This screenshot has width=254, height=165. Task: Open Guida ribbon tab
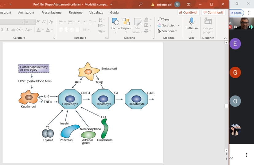(x=114, y=13)
